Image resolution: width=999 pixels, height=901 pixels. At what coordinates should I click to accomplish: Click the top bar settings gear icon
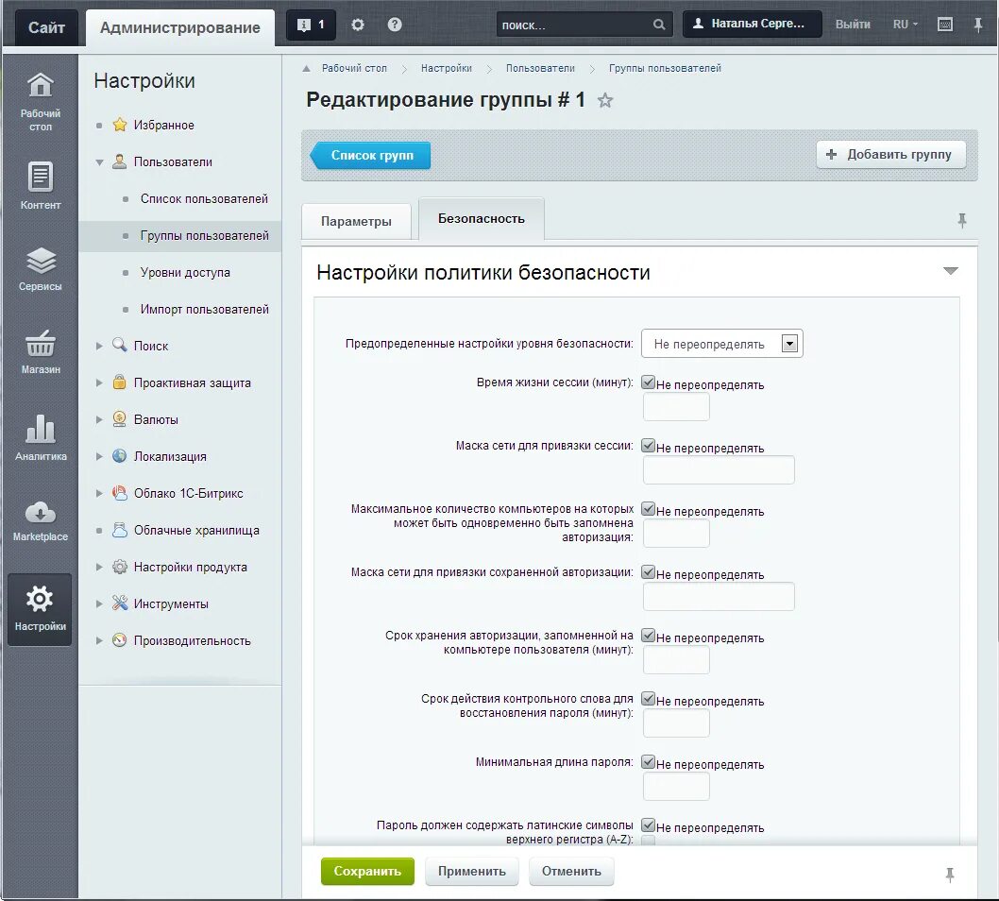pyautogui.click(x=358, y=25)
